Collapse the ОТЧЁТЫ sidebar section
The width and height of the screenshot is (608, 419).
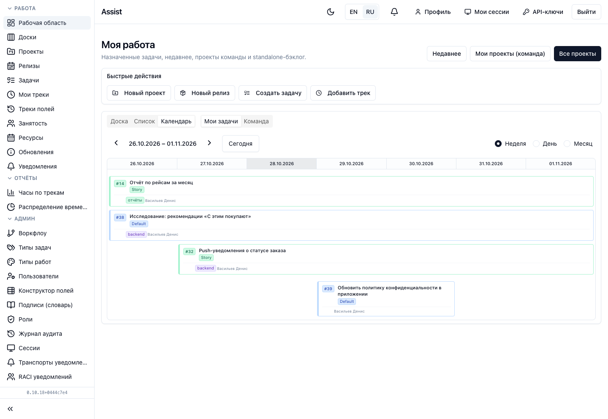(22, 178)
